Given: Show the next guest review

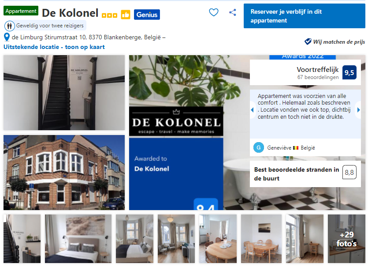Looking at the screenshot, I should pos(358,110).
